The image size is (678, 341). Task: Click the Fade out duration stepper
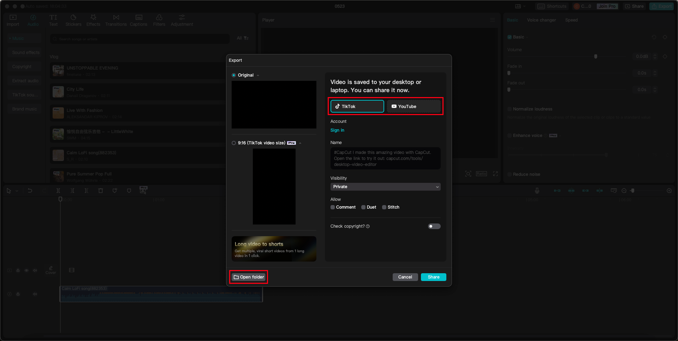[655, 90]
